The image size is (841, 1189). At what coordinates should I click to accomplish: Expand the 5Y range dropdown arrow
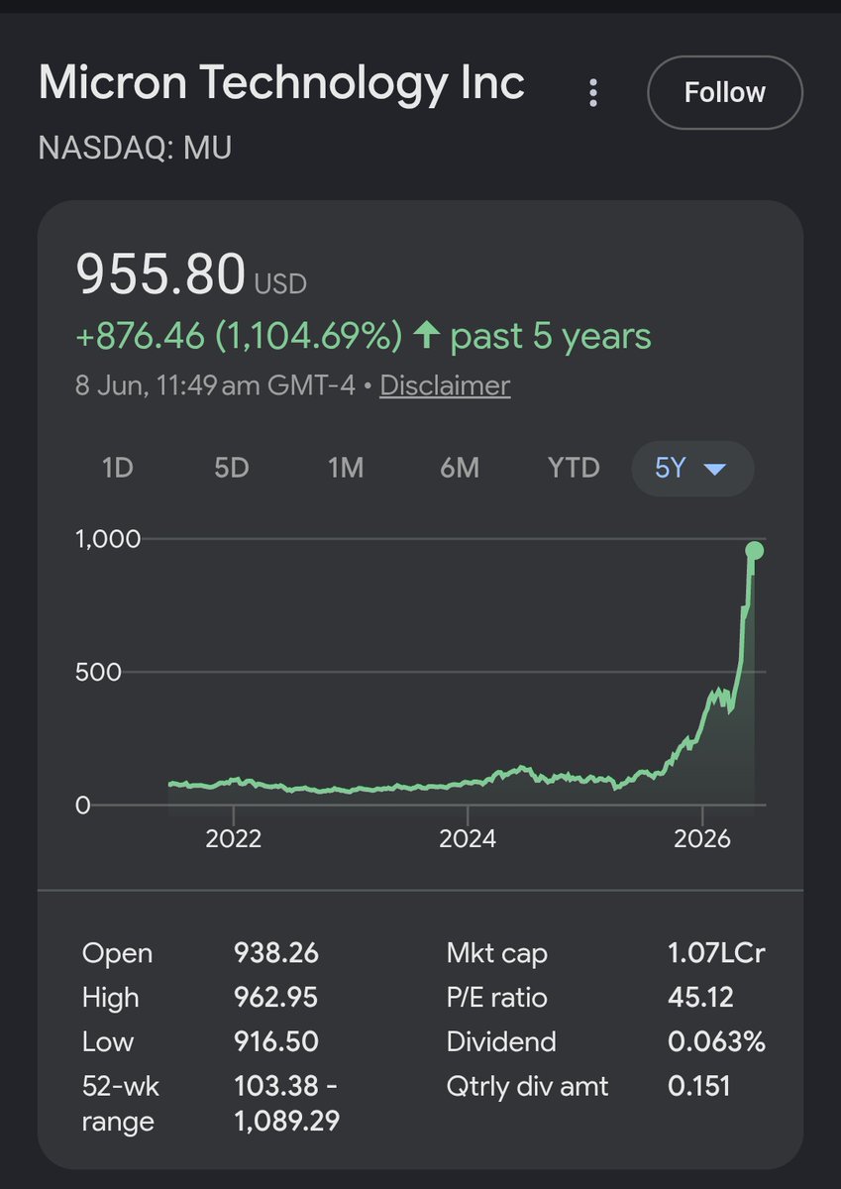[x=715, y=468]
